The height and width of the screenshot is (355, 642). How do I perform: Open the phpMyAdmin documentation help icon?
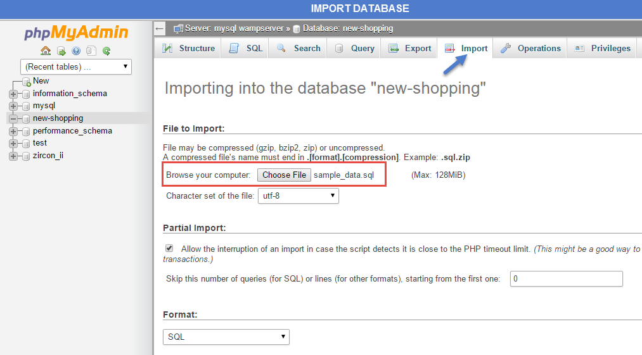(x=76, y=51)
